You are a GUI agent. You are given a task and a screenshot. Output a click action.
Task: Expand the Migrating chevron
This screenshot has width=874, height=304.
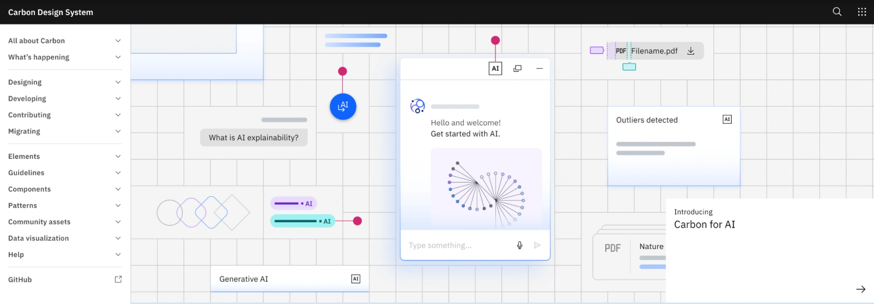tap(118, 131)
